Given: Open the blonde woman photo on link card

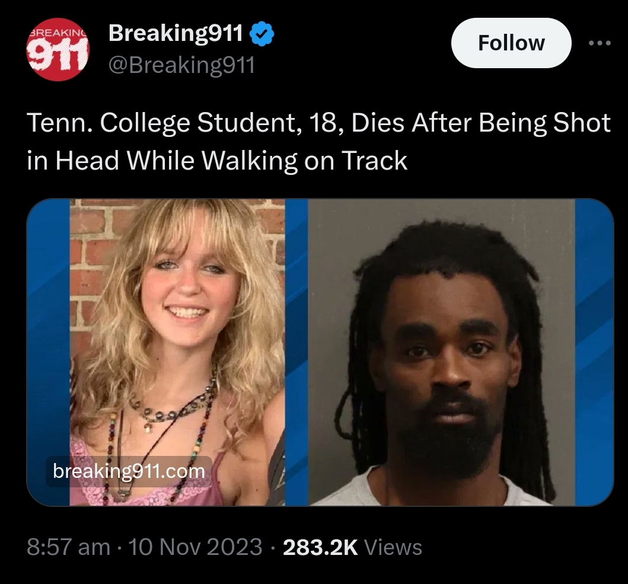Looking at the screenshot, I should 177,352.
